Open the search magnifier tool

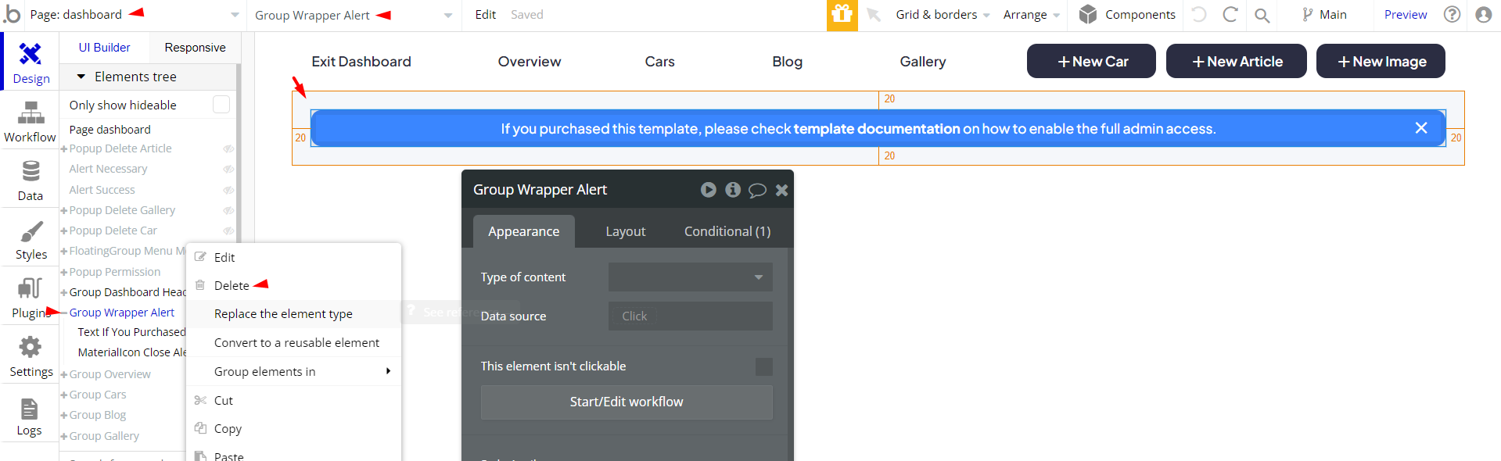tap(1262, 15)
